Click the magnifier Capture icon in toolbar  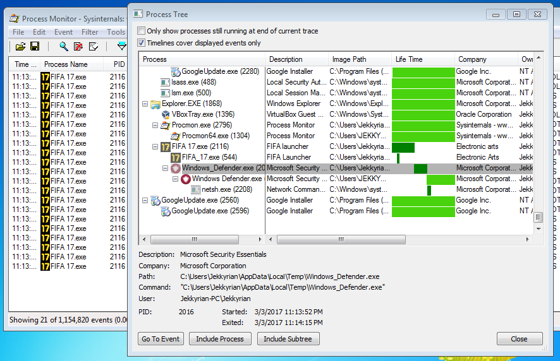point(64,46)
